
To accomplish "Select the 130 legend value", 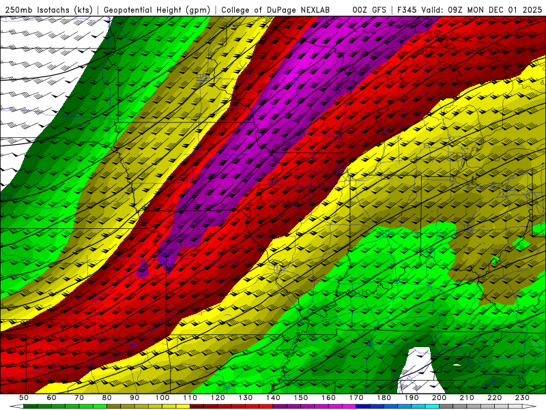I will click(x=246, y=398).
